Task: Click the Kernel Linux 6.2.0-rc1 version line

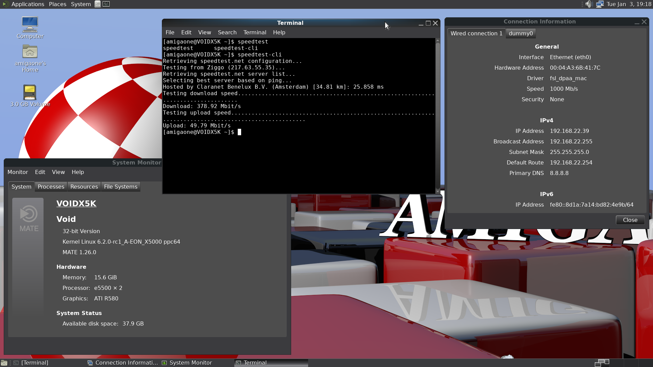Action: point(121,242)
